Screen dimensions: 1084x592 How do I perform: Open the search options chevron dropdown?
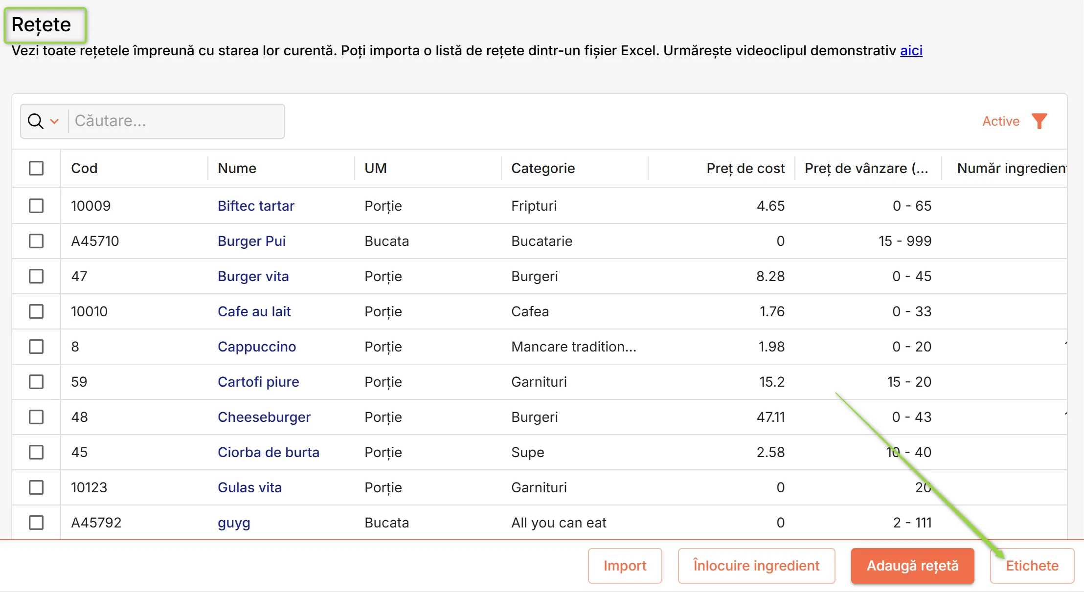(x=54, y=121)
